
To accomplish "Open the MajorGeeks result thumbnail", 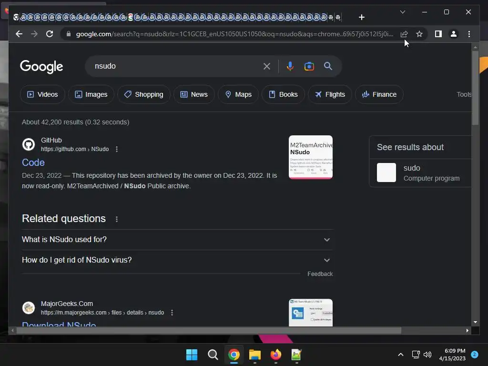I will click(x=311, y=313).
